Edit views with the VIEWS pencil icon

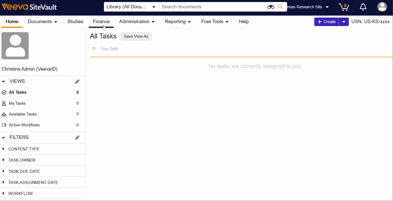tap(77, 81)
